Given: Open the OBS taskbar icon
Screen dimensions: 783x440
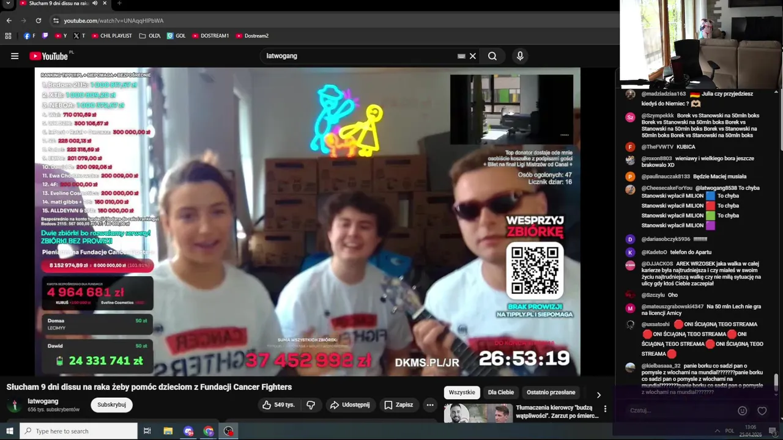Looking at the screenshot, I should pyautogui.click(x=229, y=431).
